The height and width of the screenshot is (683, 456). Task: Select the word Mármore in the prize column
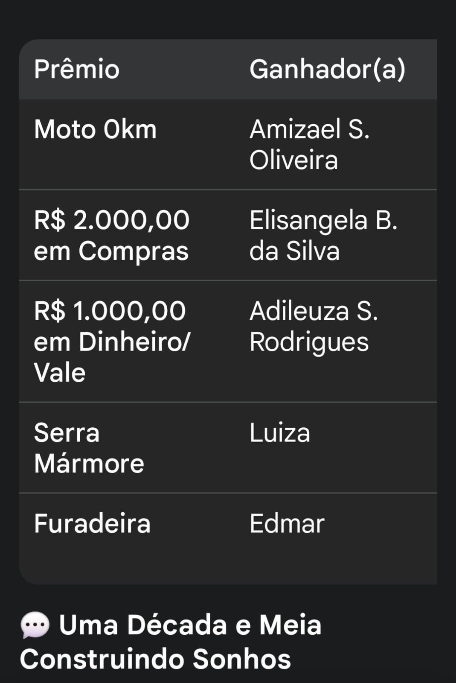[x=89, y=464]
